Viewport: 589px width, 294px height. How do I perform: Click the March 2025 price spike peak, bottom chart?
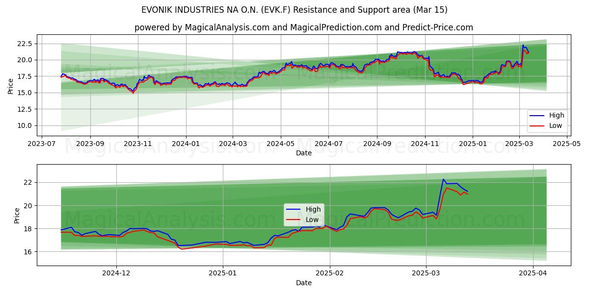(x=443, y=179)
